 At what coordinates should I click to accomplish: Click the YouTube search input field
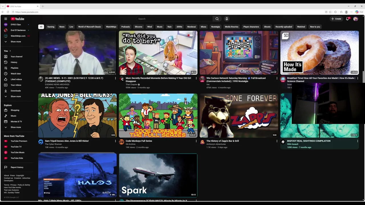tap(175, 19)
